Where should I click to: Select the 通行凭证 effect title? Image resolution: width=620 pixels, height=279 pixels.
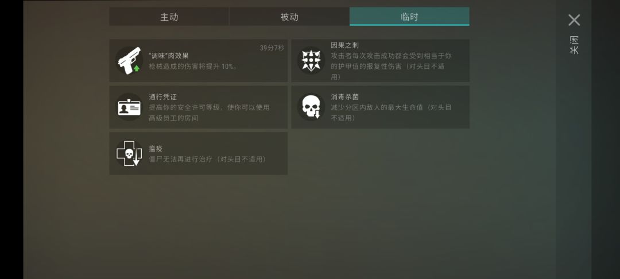click(x=162, y=97)
